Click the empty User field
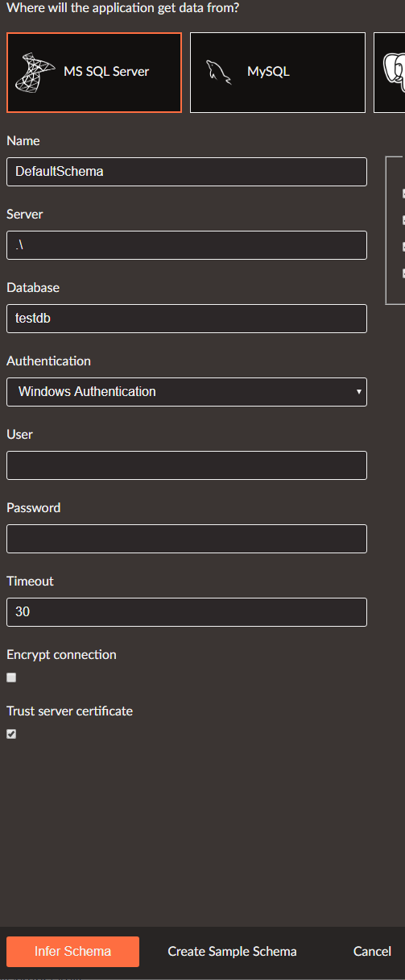 click(x=187, y=465)
